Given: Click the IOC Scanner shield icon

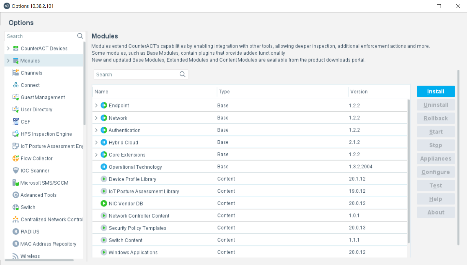Looking at the screenshot, I should (x=16, y=171).
